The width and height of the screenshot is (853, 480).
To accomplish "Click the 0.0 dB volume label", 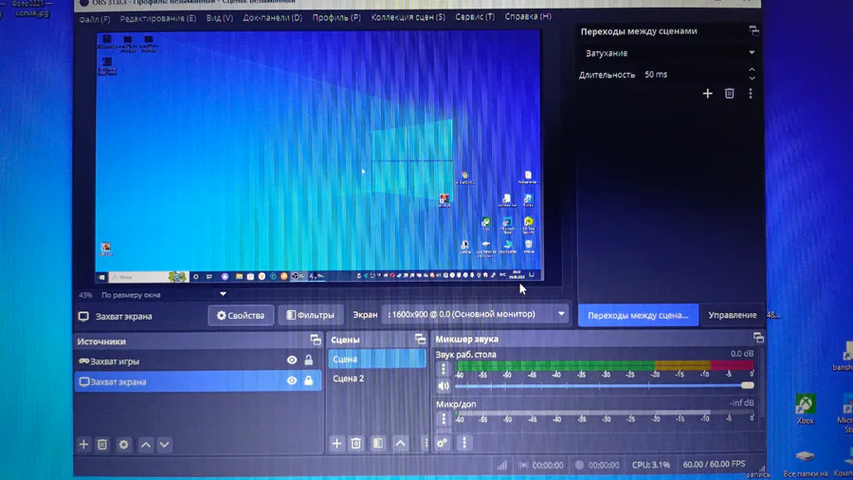I will 742,353.
